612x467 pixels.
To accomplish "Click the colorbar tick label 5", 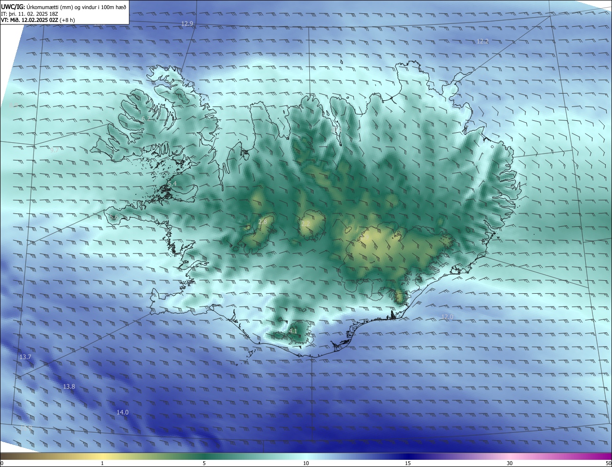I will 204,464.
